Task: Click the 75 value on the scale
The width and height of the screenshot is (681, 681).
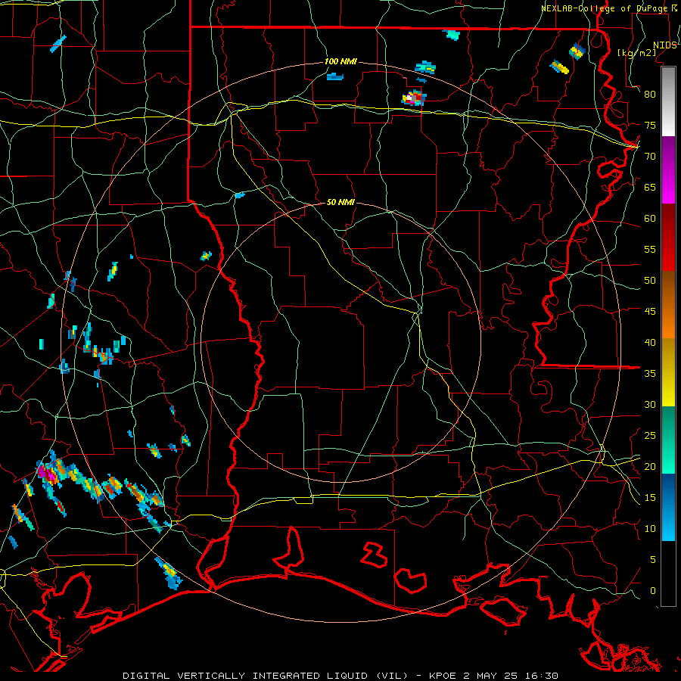Action: (x=650, y=125)
